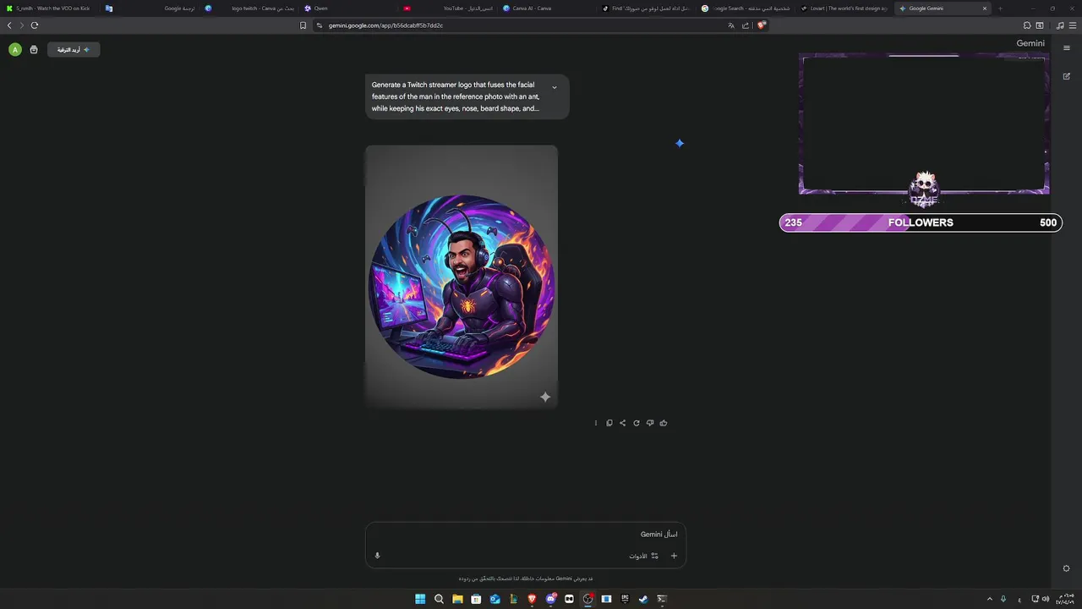The width and height of the screenshot is (1082, 609).
Task: Click the upgrade button with sparkle
Action: tap(74, 50)
